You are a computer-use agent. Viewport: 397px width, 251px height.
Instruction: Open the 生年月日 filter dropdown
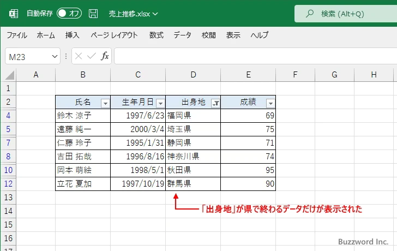[160, 103]
